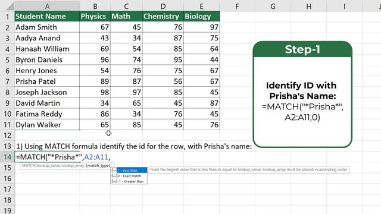Click row 13 instruction text about MATCH formula
The width and height of the screenshot is (381, 214).
[134, 146]
